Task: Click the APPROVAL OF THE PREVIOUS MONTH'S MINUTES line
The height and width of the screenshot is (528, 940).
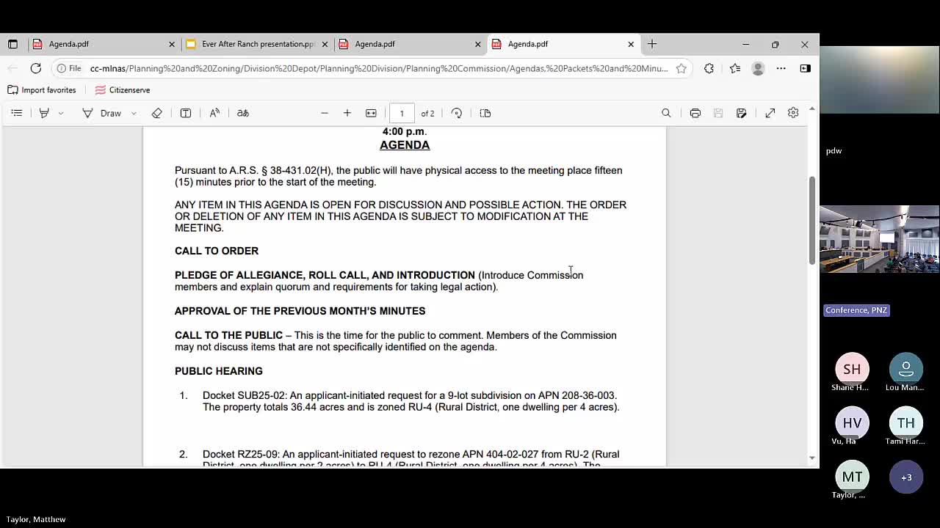Action: (x=300, y=311)
